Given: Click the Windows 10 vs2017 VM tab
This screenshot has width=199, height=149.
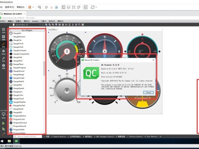Looking at the screenshot, I should coord(13,13).
